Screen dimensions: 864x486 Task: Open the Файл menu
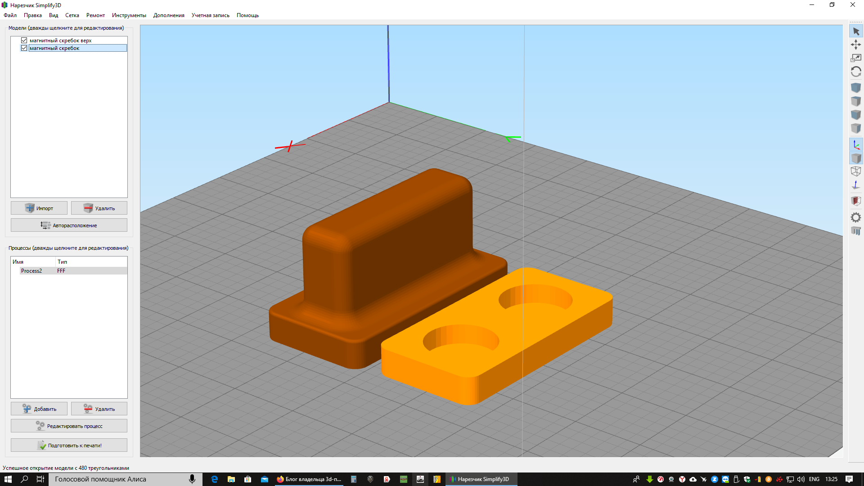[x=10, y=15]
